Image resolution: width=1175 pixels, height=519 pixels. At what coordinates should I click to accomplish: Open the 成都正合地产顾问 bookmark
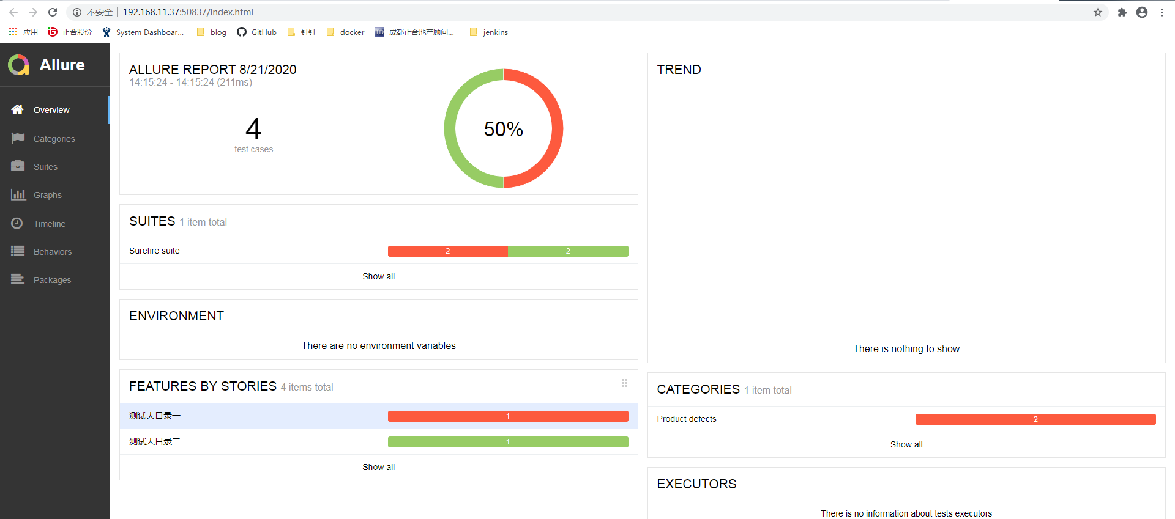(x=414, y=32)
